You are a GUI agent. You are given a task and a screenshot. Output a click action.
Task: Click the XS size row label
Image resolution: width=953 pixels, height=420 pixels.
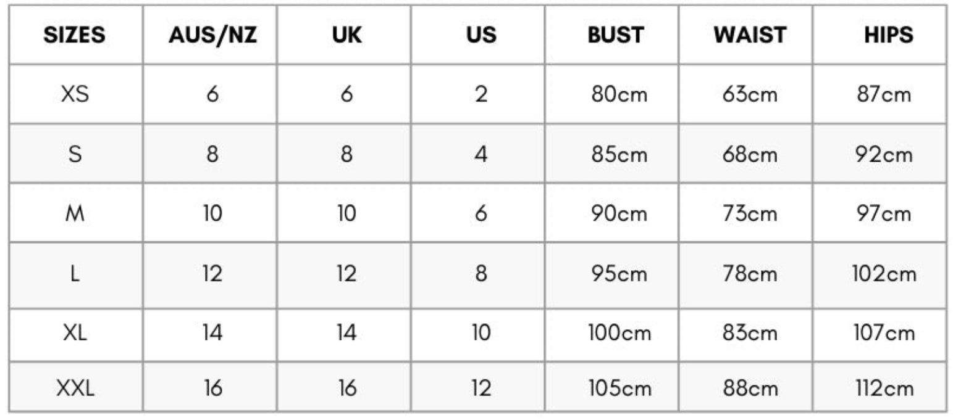click(75, 95)
